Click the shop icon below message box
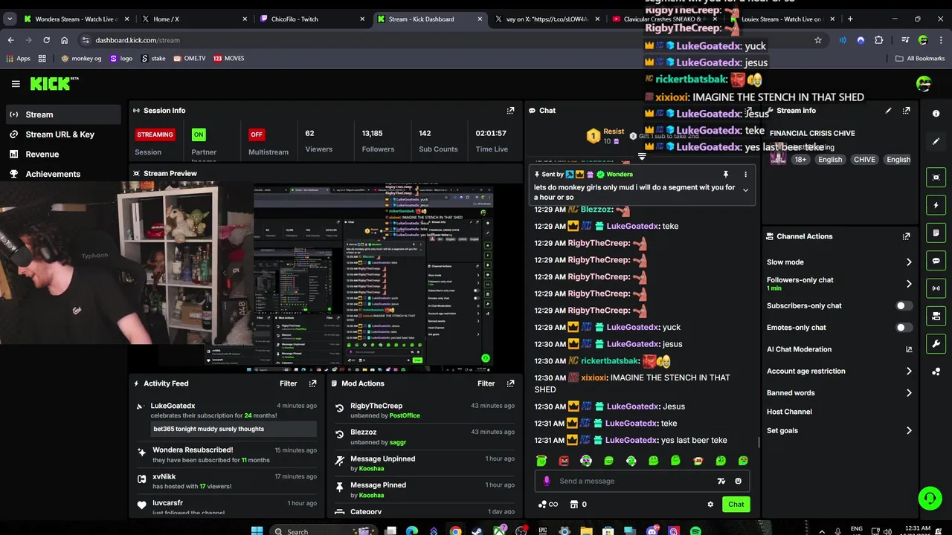 point(573,505)
